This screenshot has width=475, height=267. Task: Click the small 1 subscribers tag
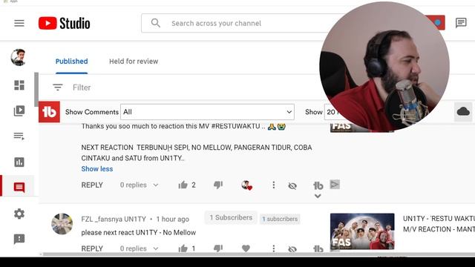(x=280, y=219)
